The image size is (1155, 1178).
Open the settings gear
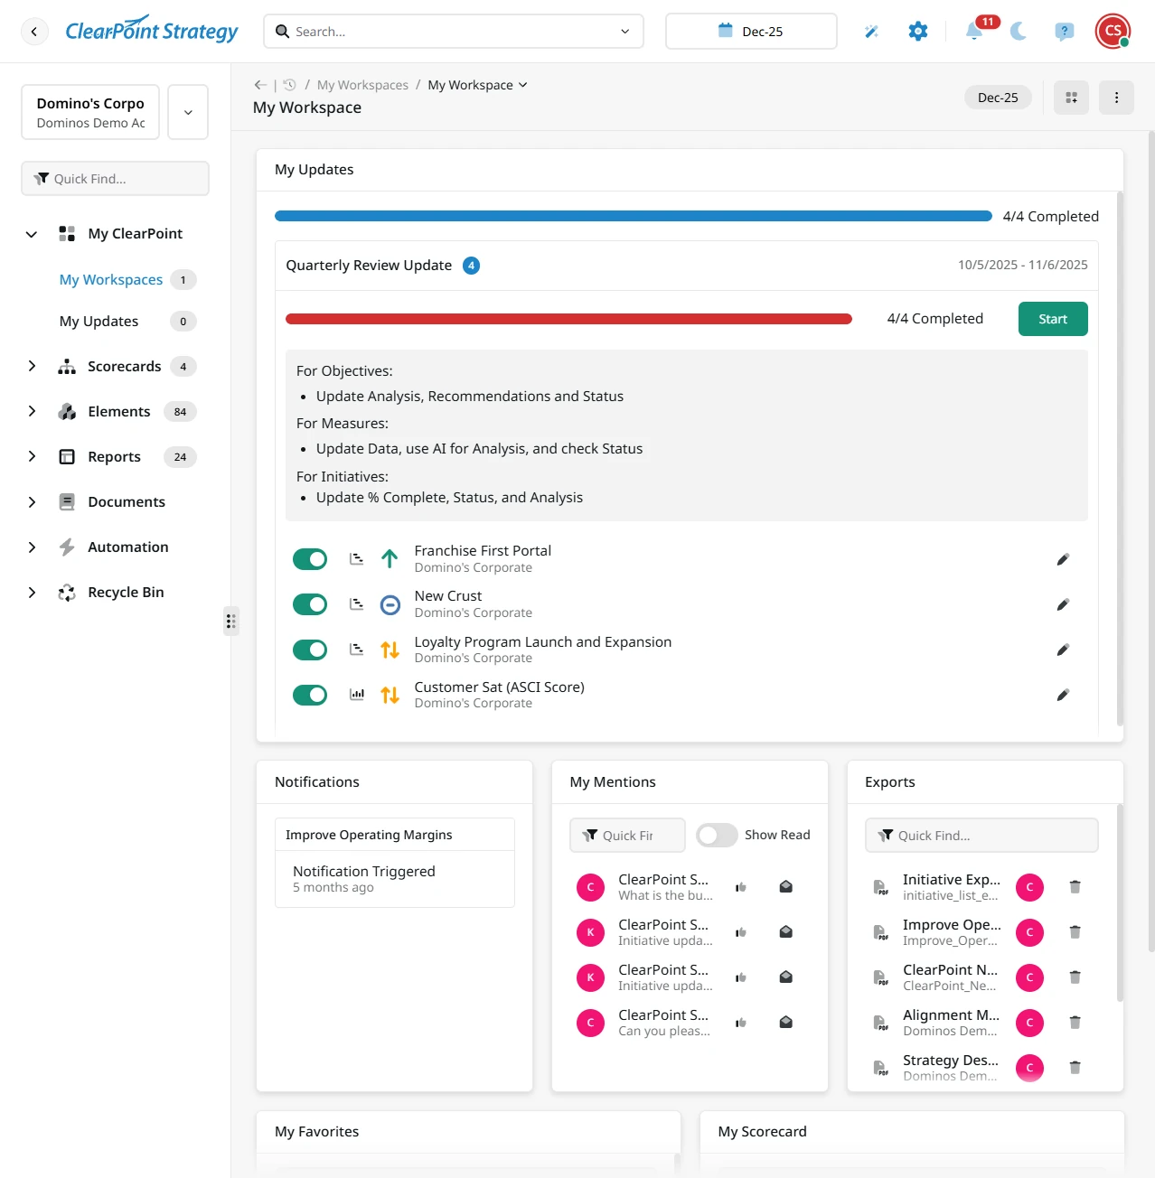tap(918, 32)
